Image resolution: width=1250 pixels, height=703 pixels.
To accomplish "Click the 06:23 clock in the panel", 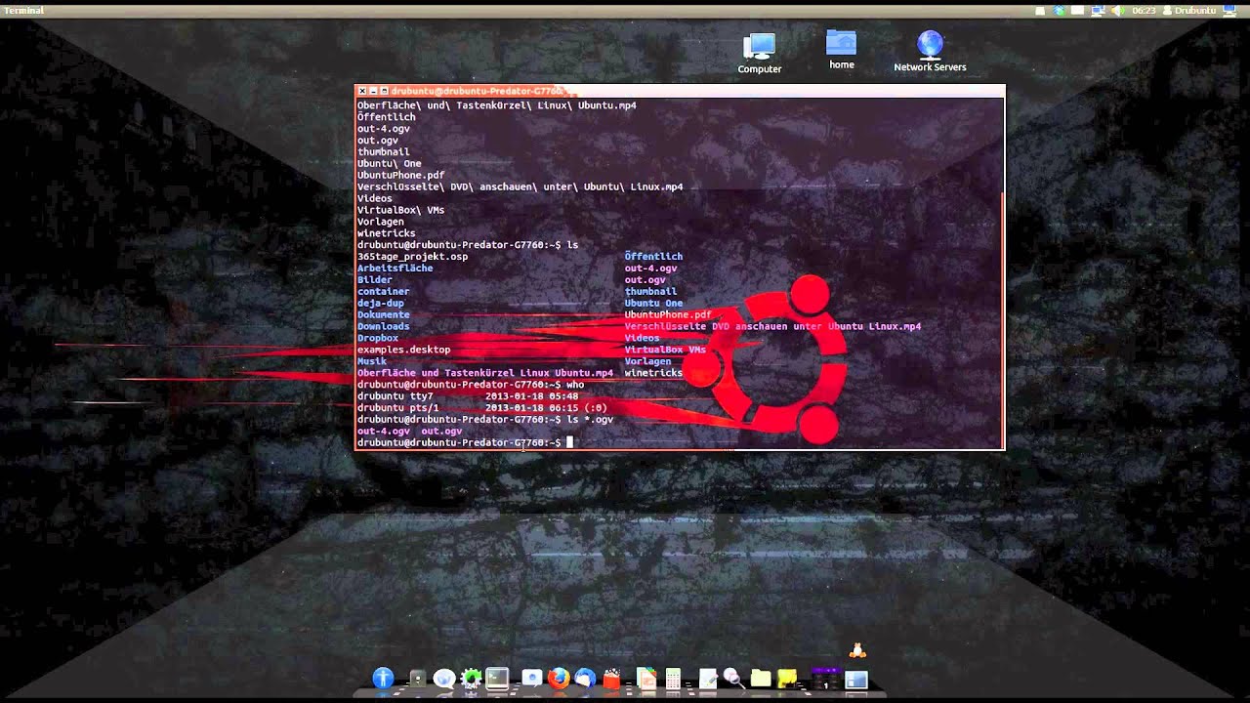I will coord(1144,11).
